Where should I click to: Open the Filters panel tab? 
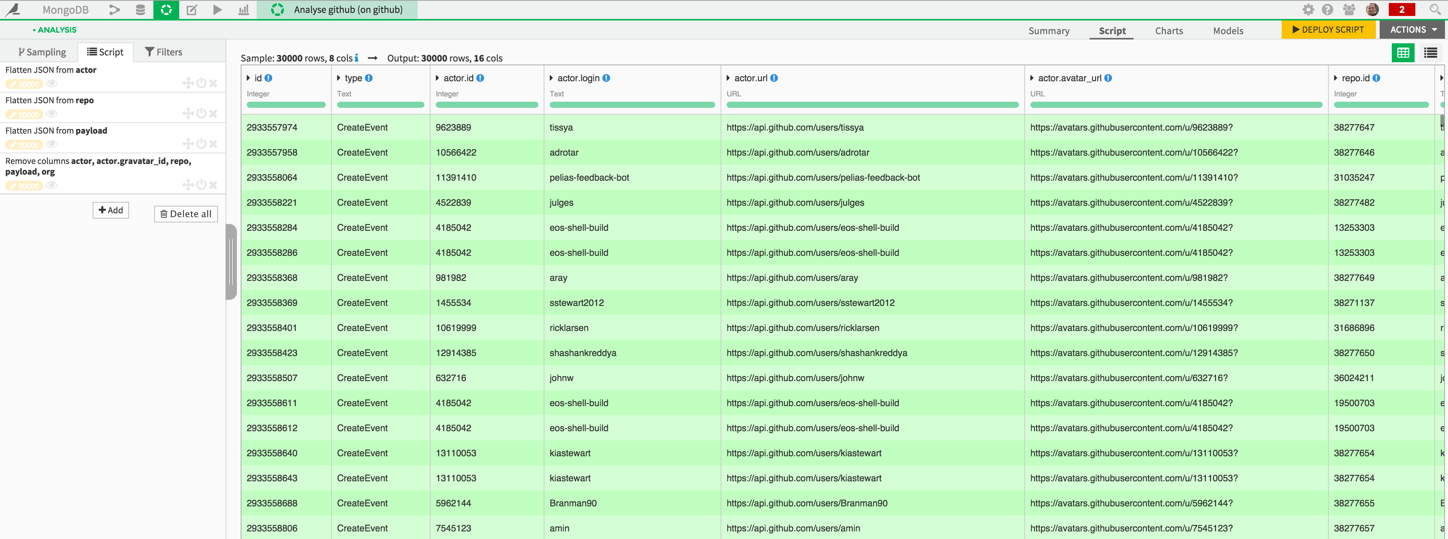164,52
